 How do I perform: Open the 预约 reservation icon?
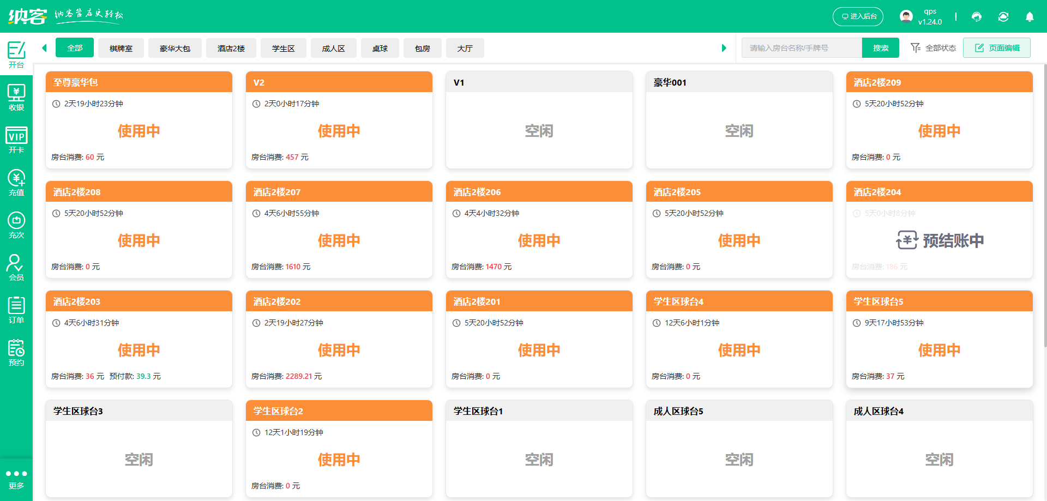16,353
